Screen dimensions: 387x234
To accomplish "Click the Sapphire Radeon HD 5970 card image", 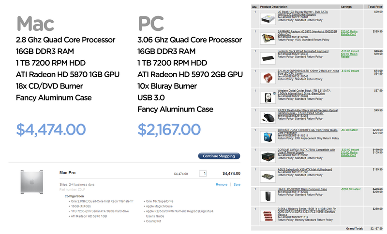I will [268, 39].
